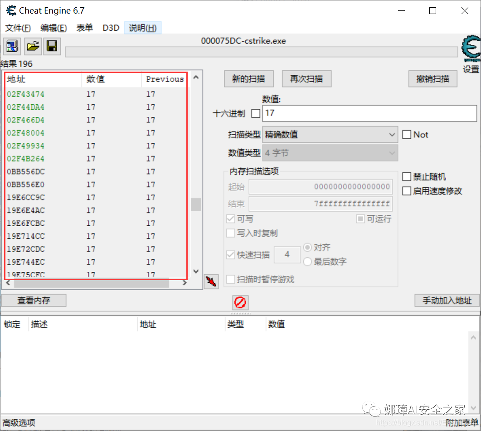Click the Cheat Engine title bar icon
This screenshot has width=481, height=431.
click(x=11, y=11)
